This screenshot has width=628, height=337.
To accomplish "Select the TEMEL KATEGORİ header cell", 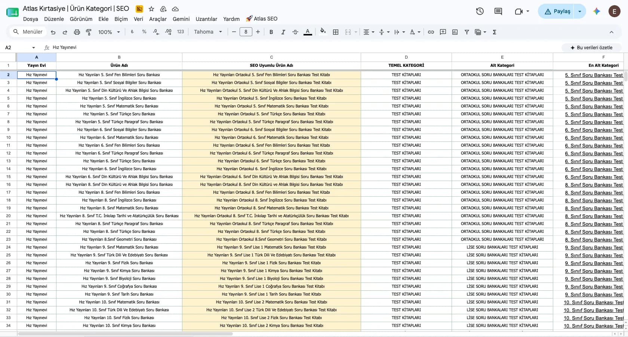I will point(406,65).
